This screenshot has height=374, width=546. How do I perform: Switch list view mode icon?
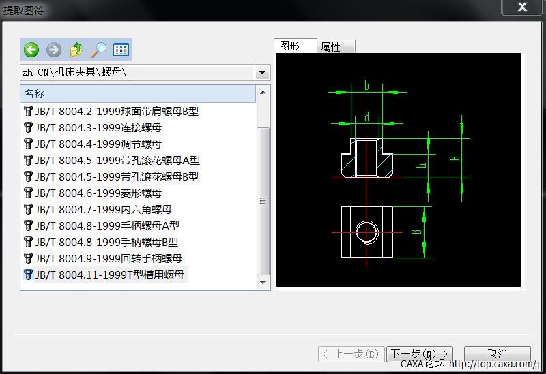(x=121, y=50)
